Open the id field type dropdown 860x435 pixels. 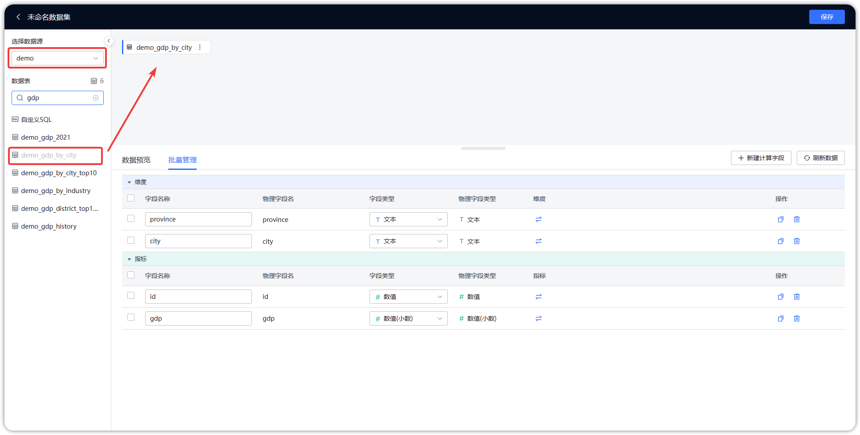[x=408, y=297]
